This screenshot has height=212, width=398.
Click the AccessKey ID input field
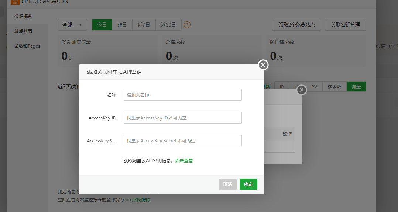point(182,118)
